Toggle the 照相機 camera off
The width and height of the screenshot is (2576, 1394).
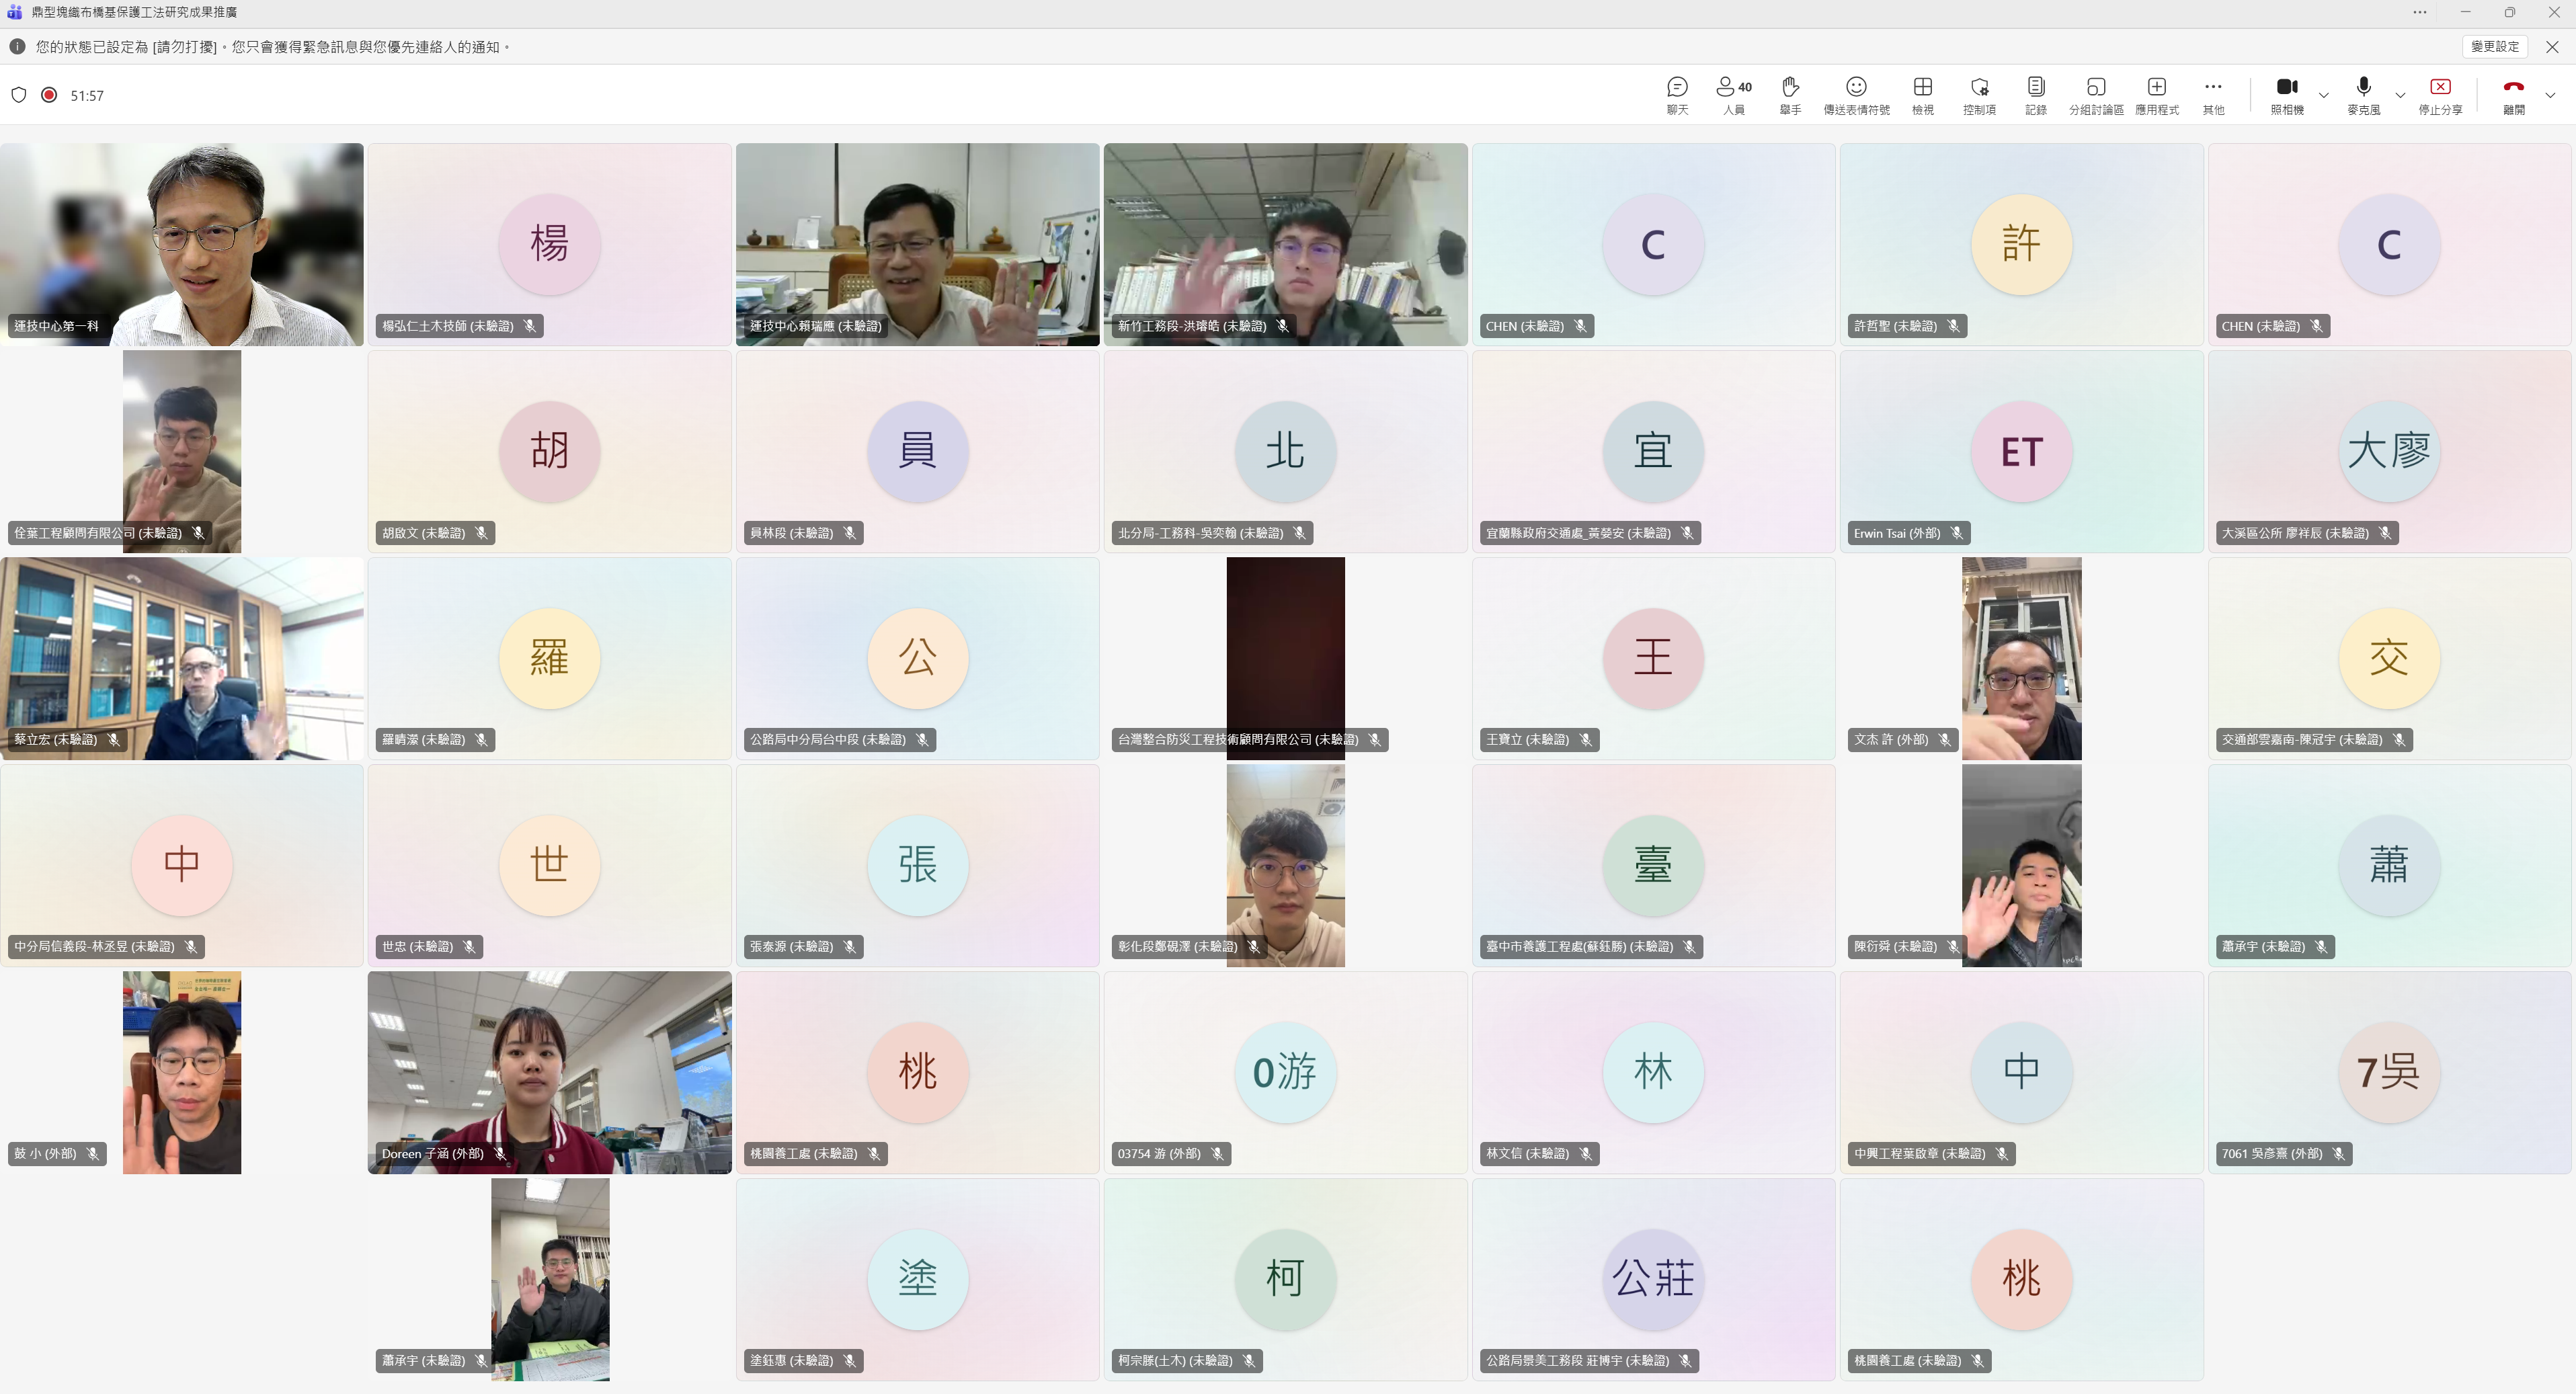pyautogui.click(x=2286, y=95)
